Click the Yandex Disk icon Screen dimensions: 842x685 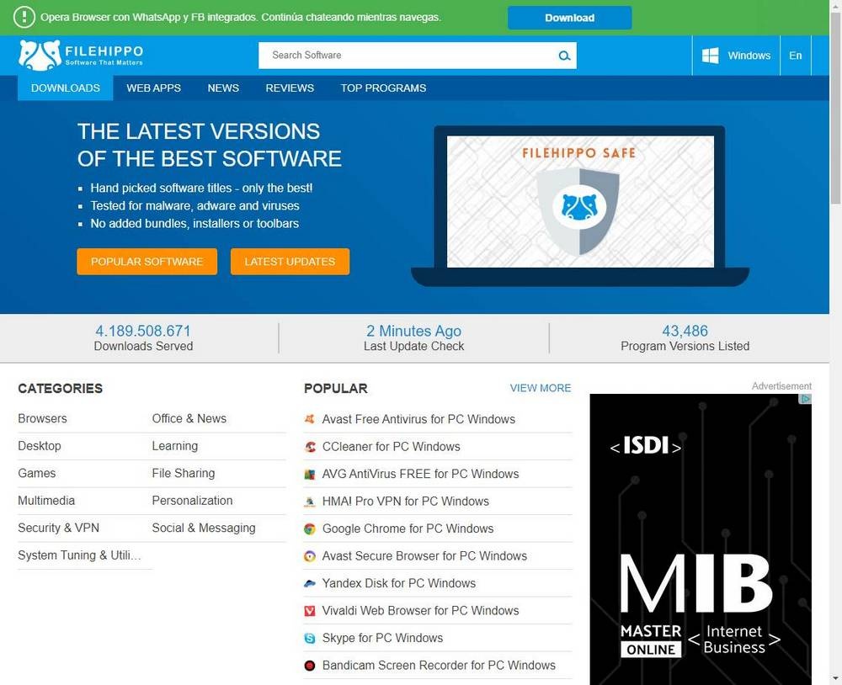pos(310,583)
